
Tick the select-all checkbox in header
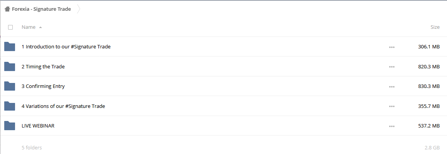click(x=10, y=27)
